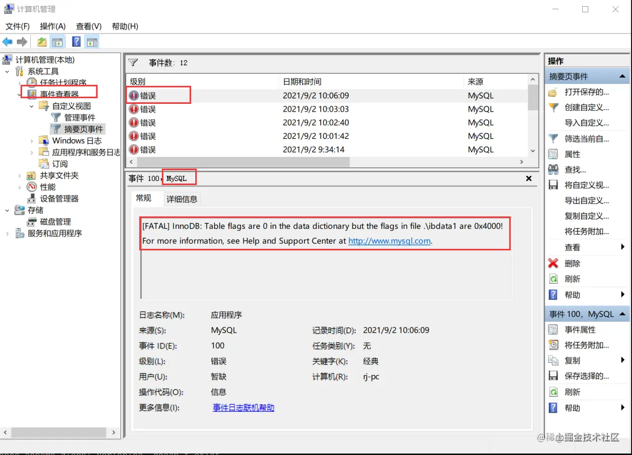Select 磁盘管理 in the console tree
This screenshot has height=455, width=632.
[x=55, y=222]
